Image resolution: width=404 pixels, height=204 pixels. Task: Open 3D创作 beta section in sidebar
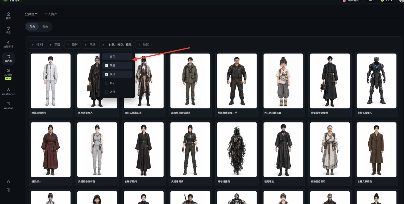click(8, 74)
